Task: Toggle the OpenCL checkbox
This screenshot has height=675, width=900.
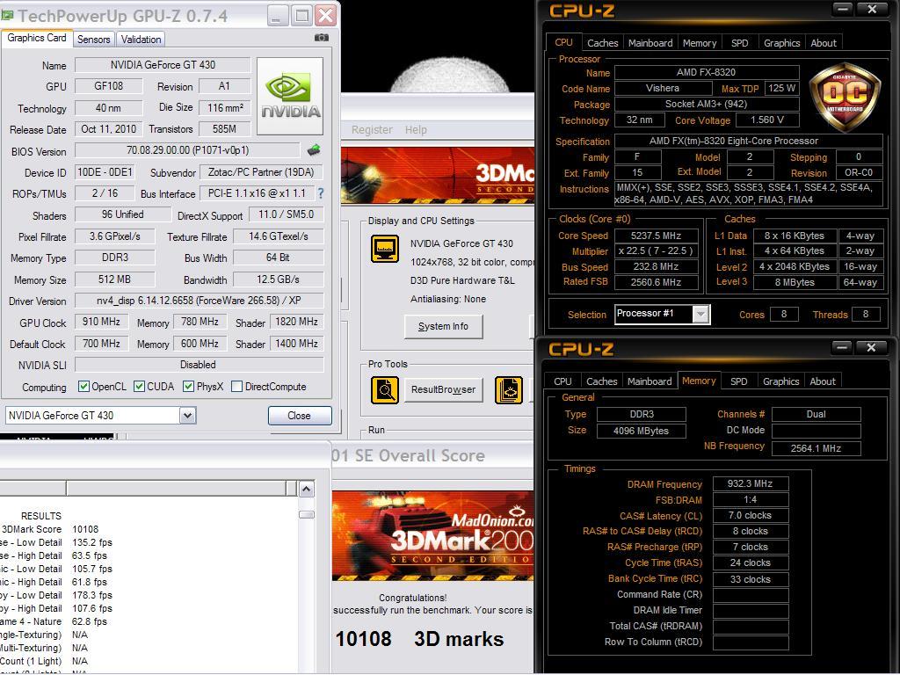Action: click(x=83, y=387)
